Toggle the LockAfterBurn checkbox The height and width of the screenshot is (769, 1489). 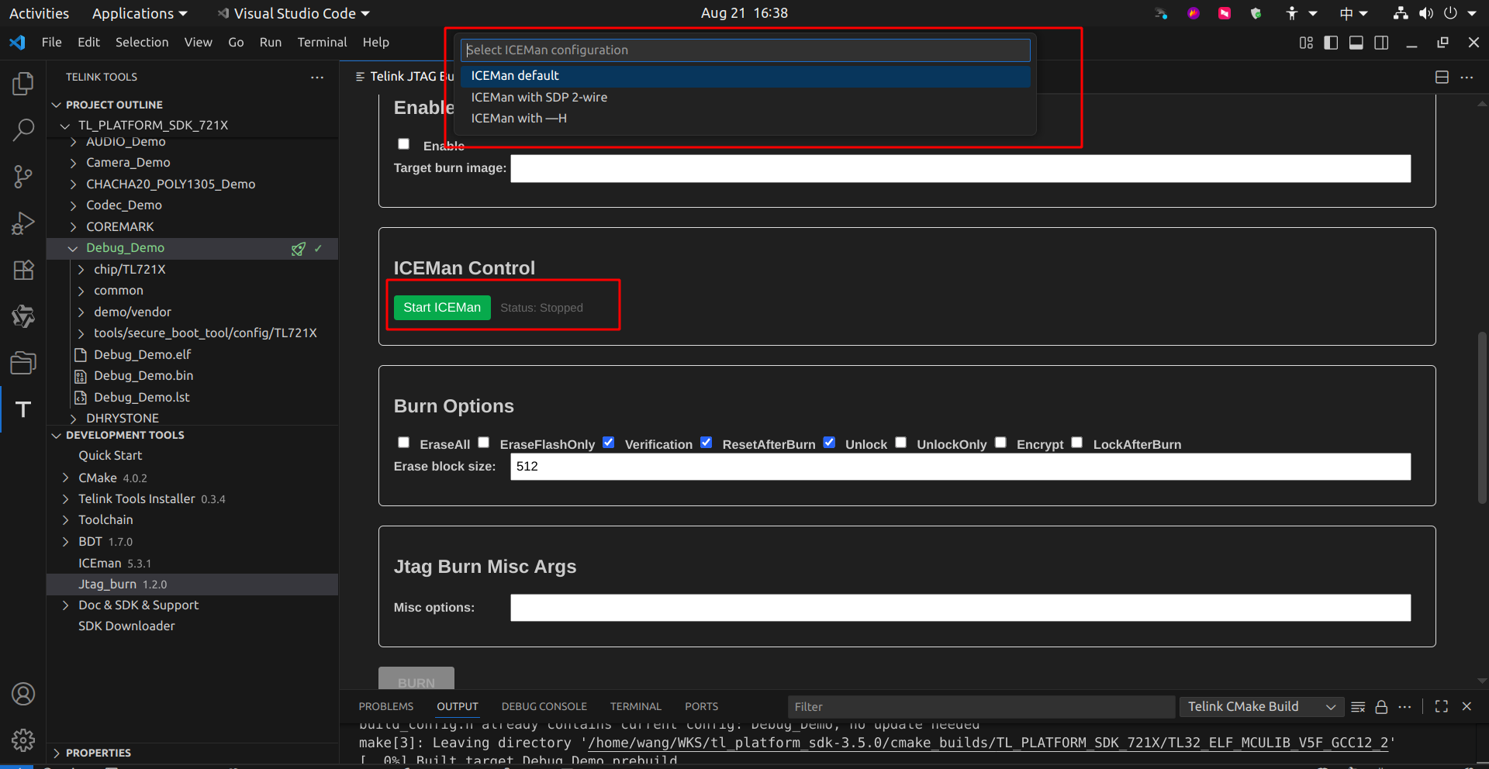pos(1077,443)
